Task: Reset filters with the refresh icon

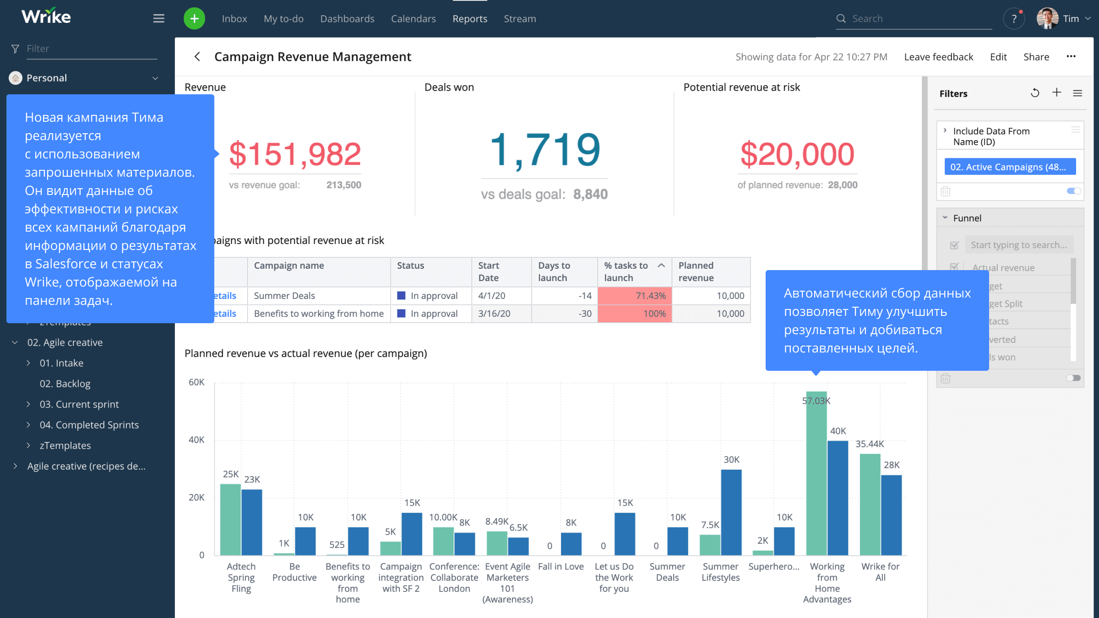Action: (x=1034, y=93)
